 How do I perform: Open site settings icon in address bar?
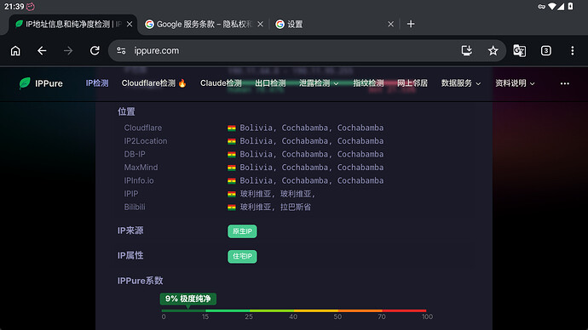[121, 50]
